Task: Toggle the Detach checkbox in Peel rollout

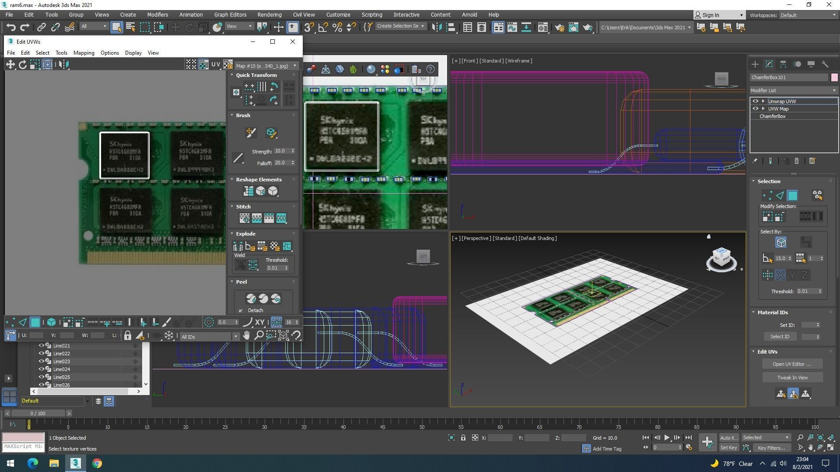Action: [241, 310]
